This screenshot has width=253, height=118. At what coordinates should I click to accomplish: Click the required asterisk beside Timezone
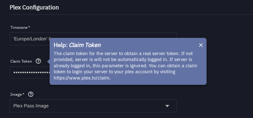29,27
